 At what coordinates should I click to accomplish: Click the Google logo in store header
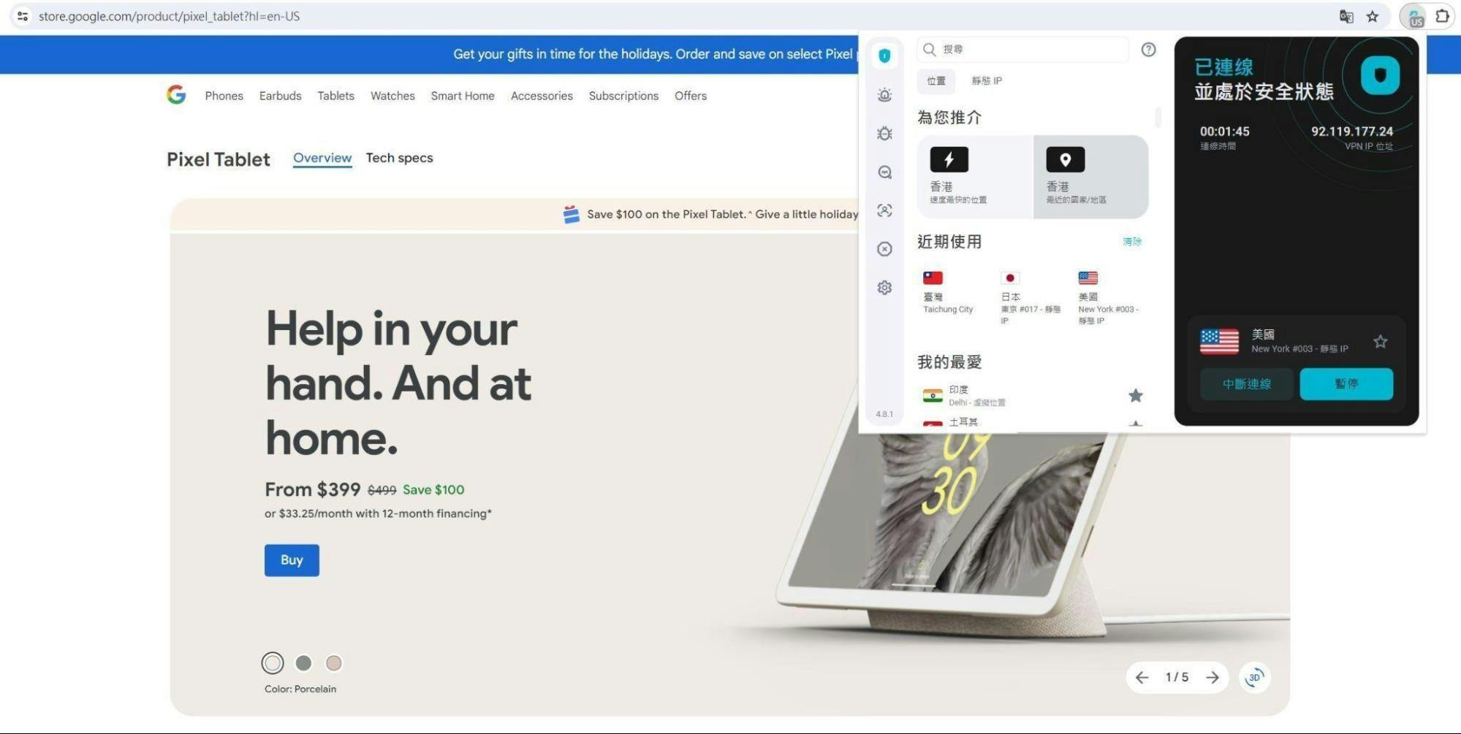(x=176, y=95)
